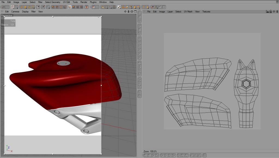Click the pan camera icon in Perspective viewport header
This screenshot has width=279, height=158.
tap(125, 12)
